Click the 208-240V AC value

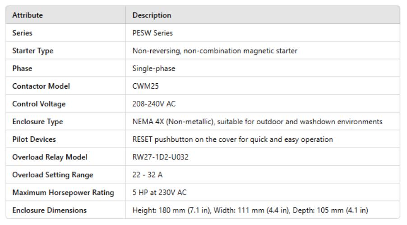pos(154,104)
